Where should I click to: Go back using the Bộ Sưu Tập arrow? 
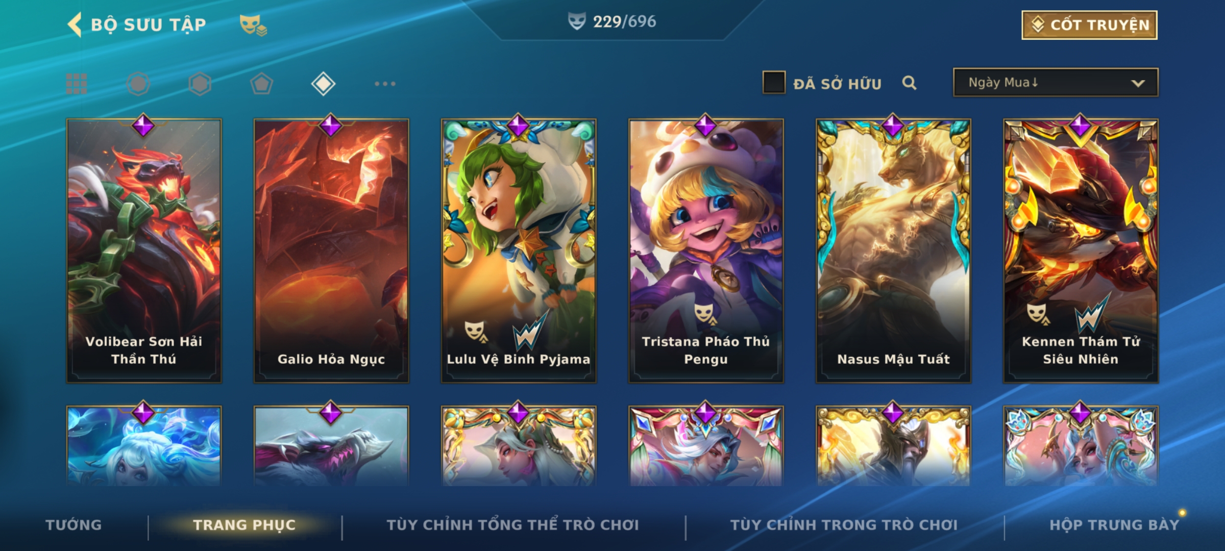75,24
